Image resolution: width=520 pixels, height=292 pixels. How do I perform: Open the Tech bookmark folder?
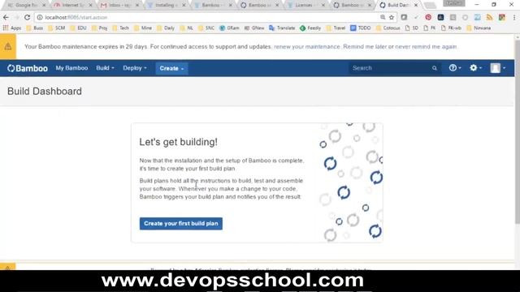click(x=121, y=28)
